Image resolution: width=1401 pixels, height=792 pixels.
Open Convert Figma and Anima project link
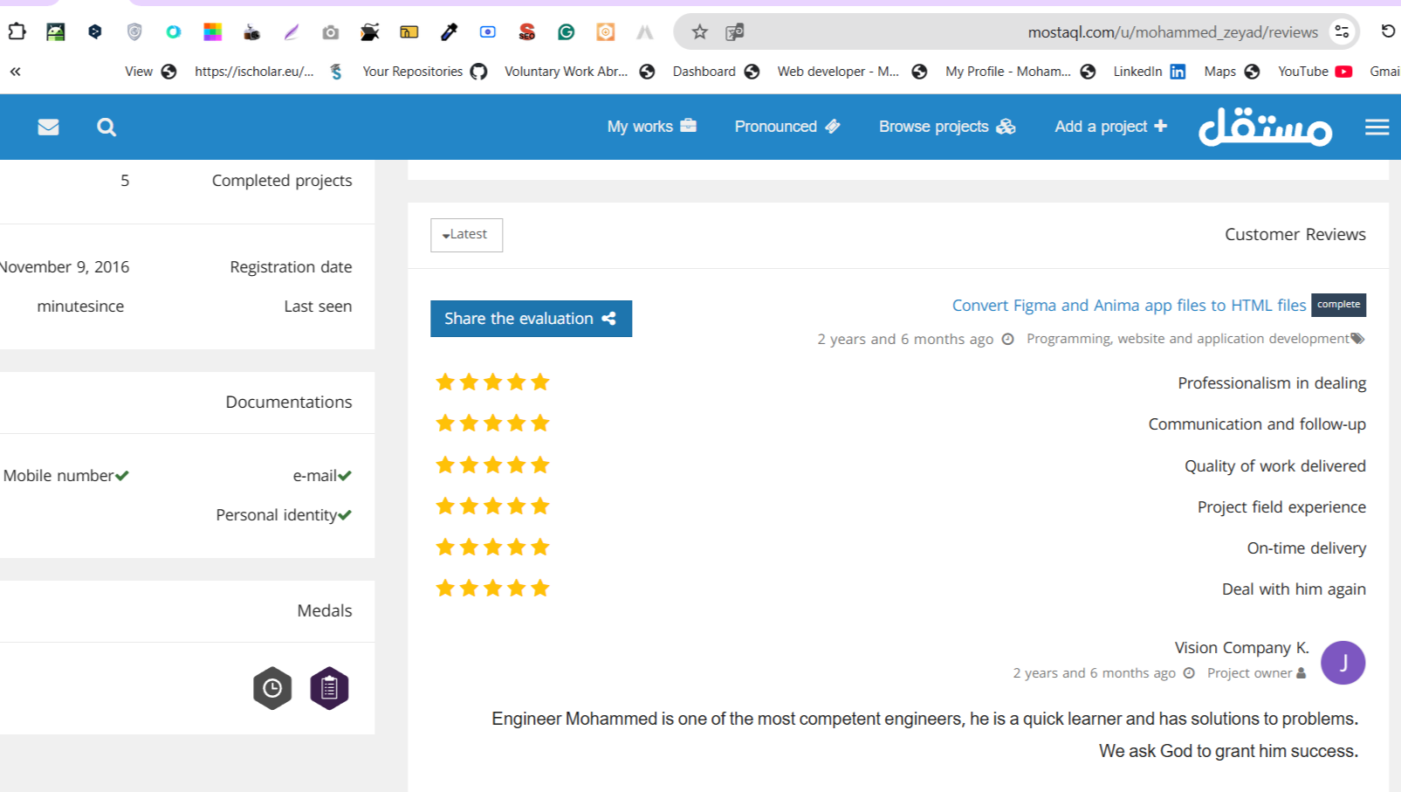click(x=1129, y=306)
